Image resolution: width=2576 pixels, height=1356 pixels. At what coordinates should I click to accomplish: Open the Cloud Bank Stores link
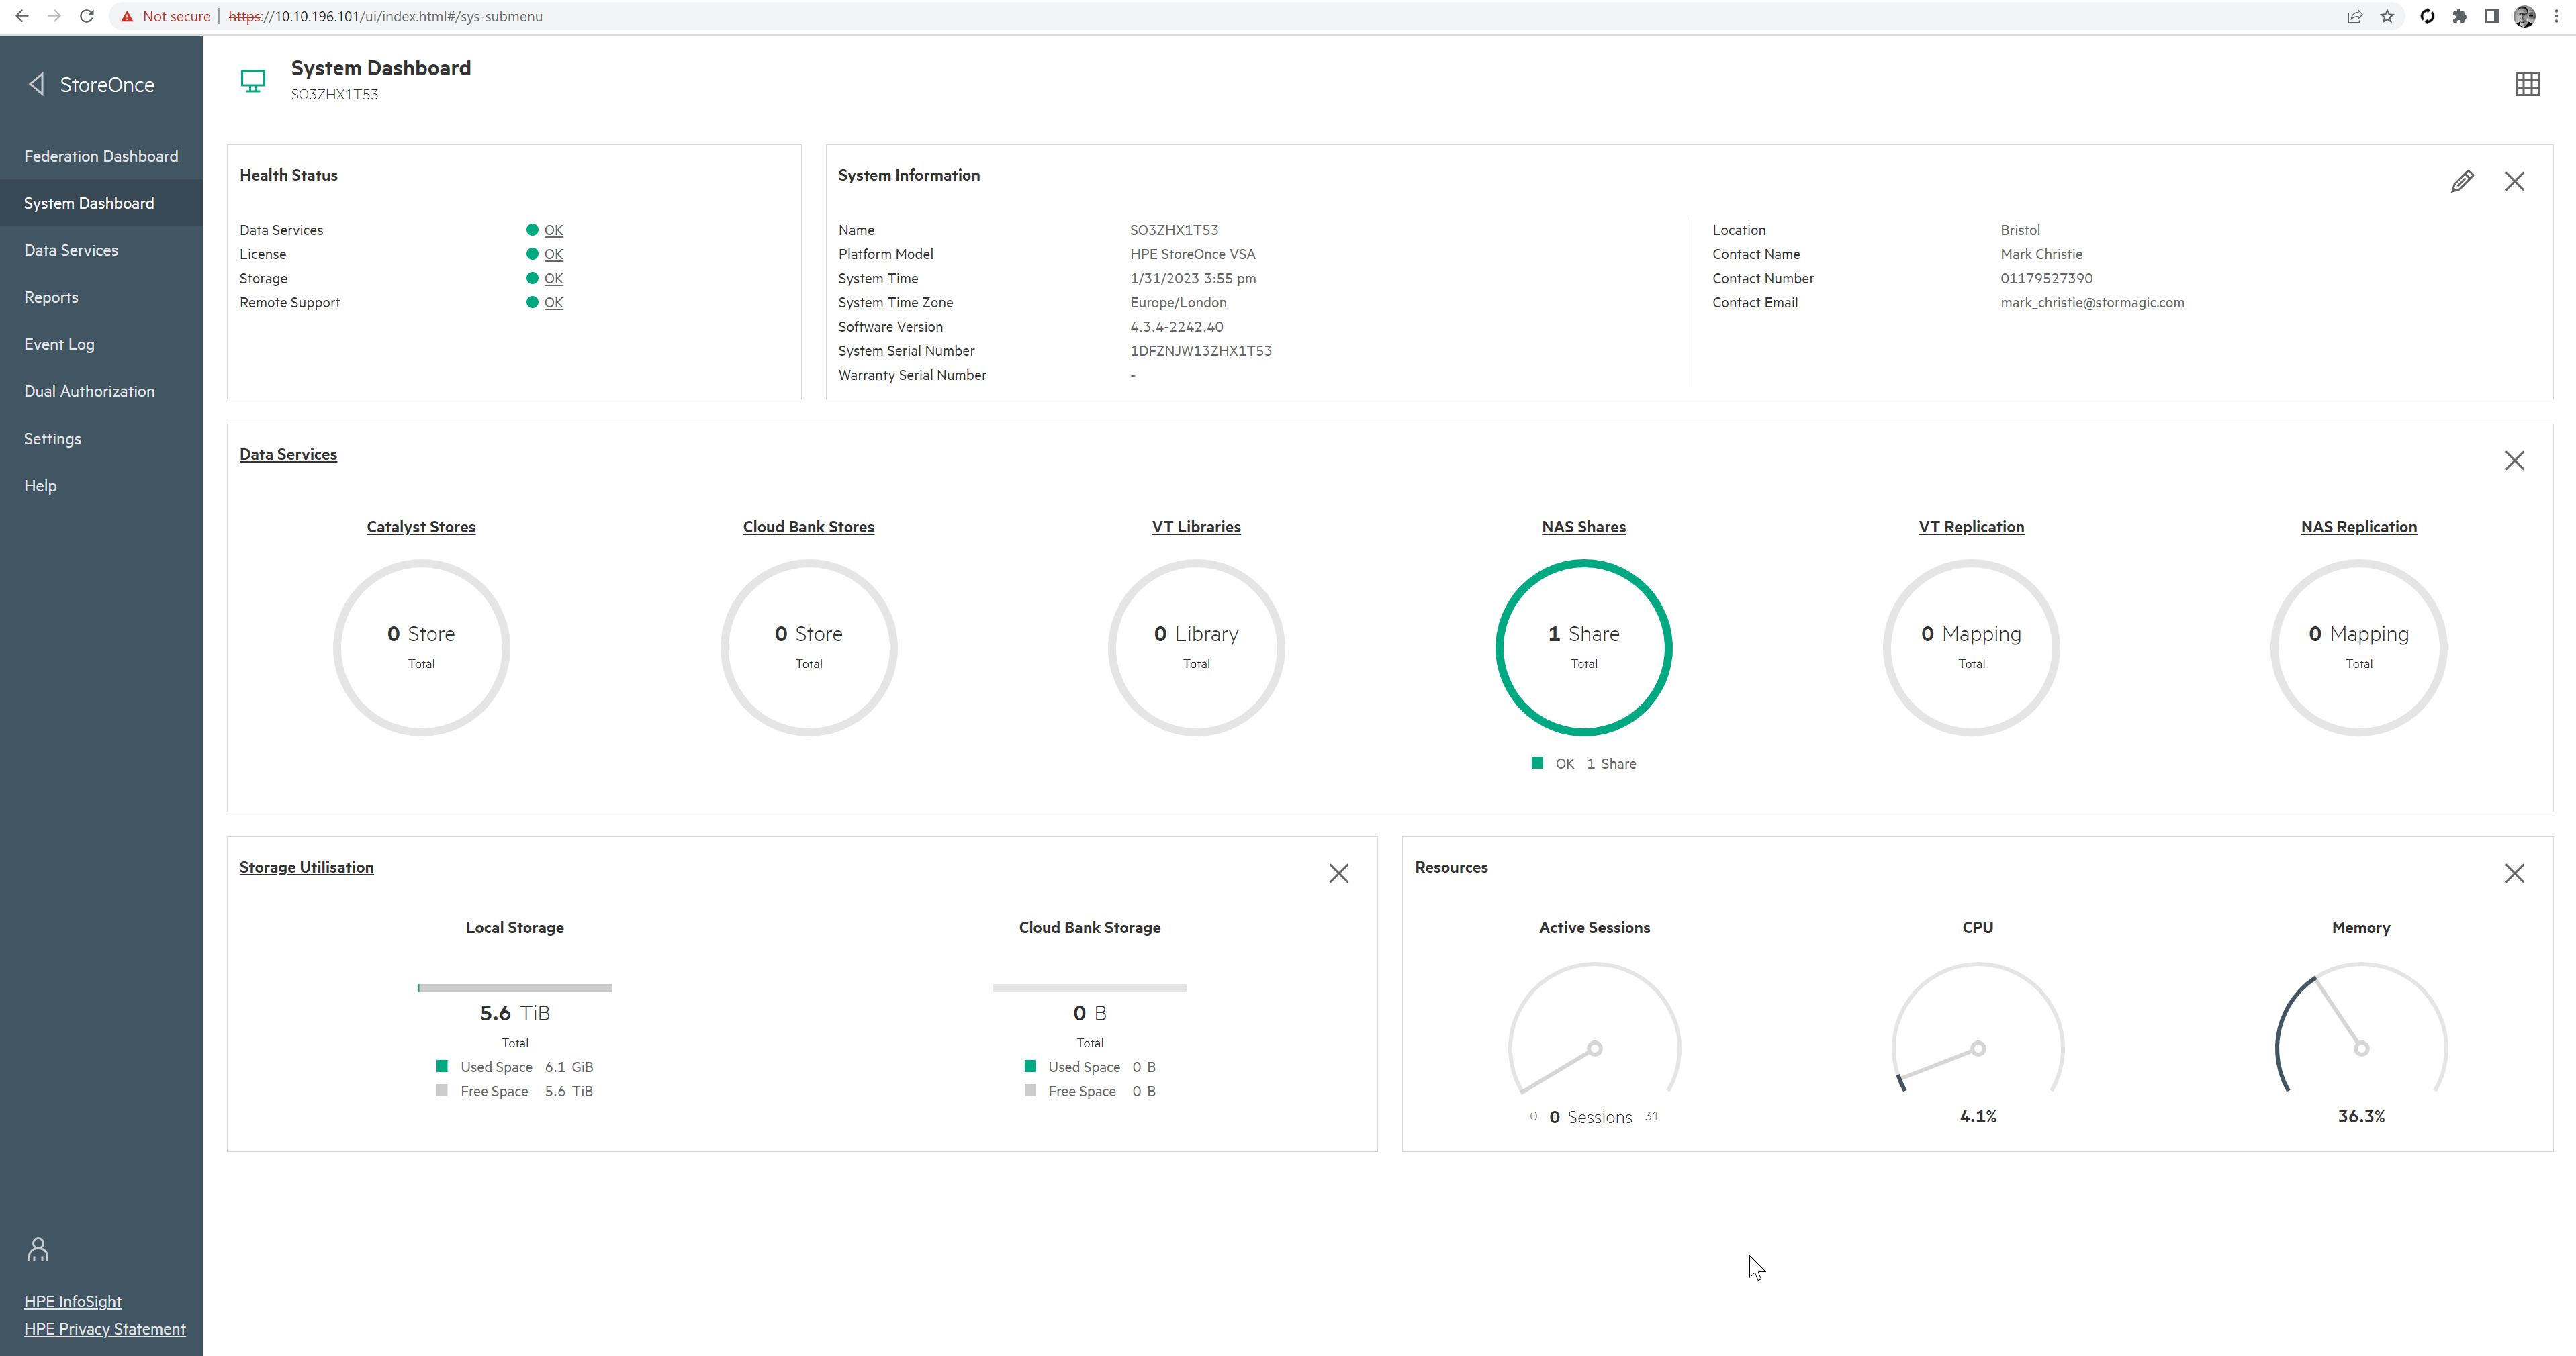pos(808,527)
